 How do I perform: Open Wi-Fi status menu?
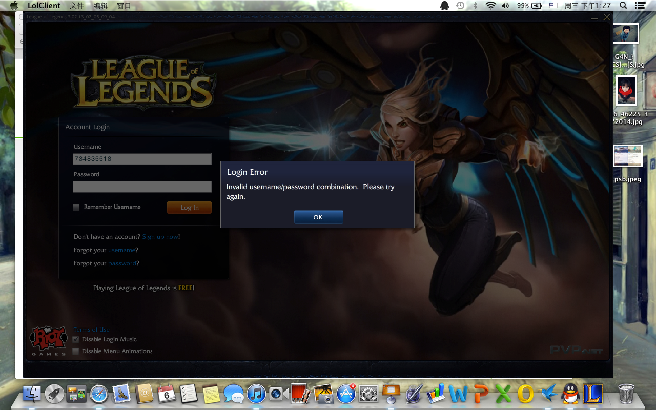pyautogui.click(x=491, y=5)
